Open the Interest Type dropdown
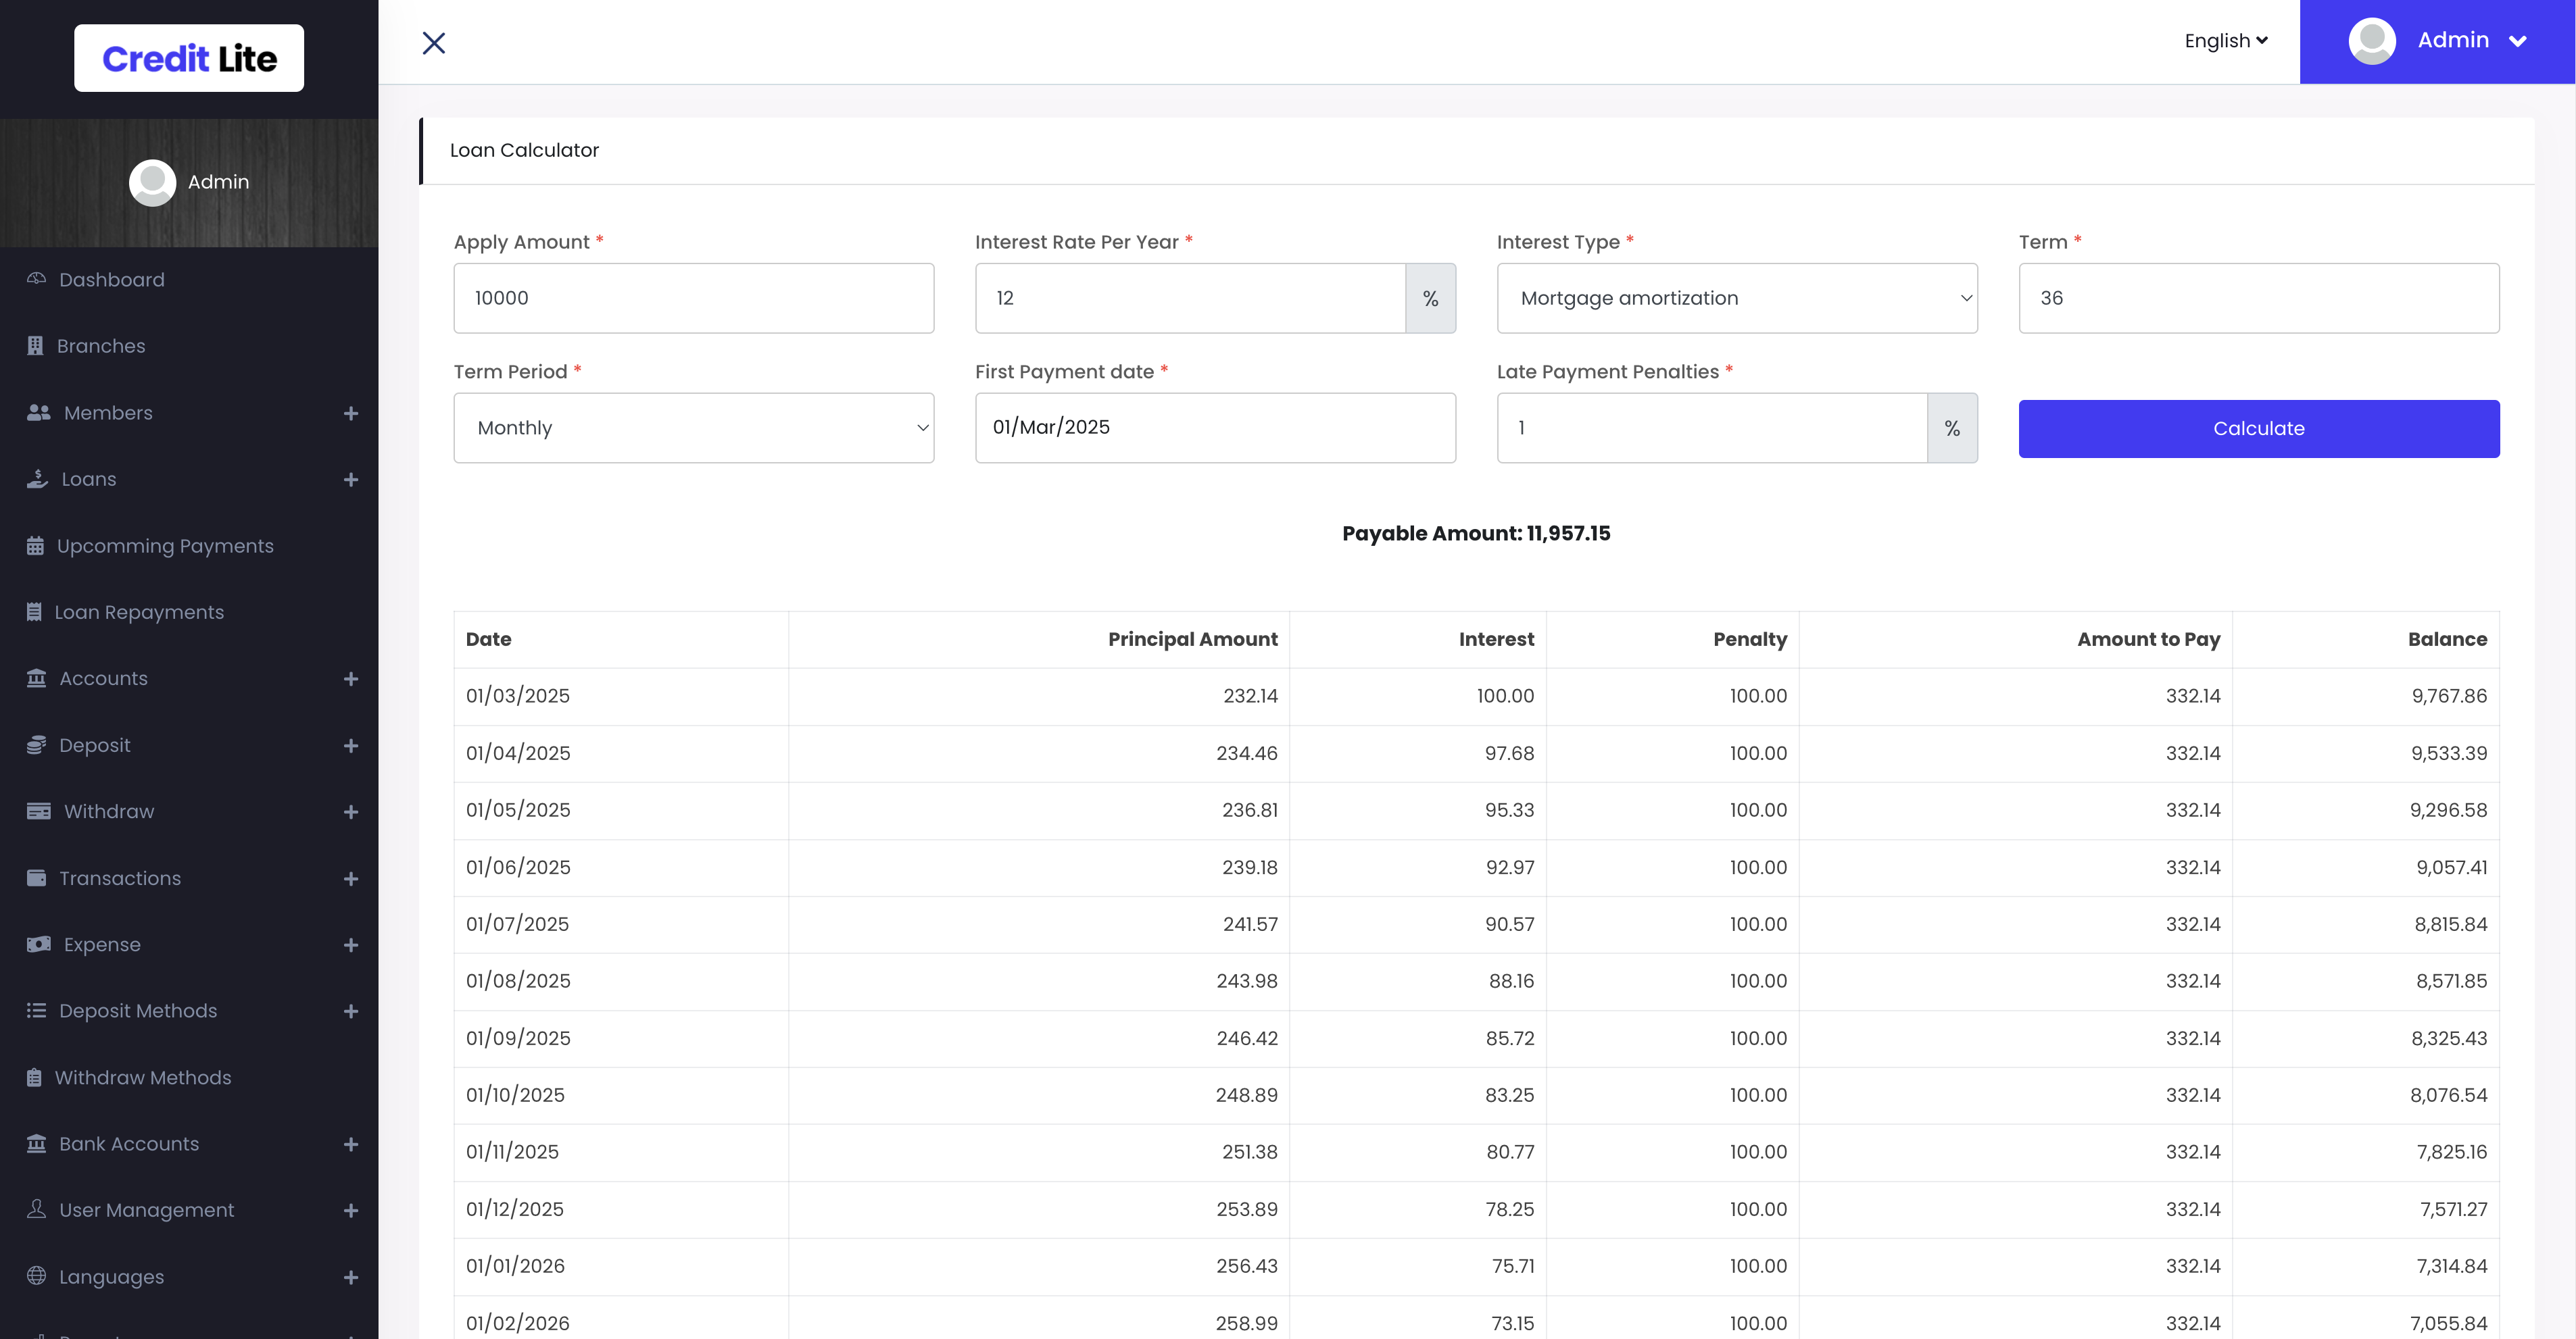This screenshot has height=1339, width=2576. tap(1736, 298)
